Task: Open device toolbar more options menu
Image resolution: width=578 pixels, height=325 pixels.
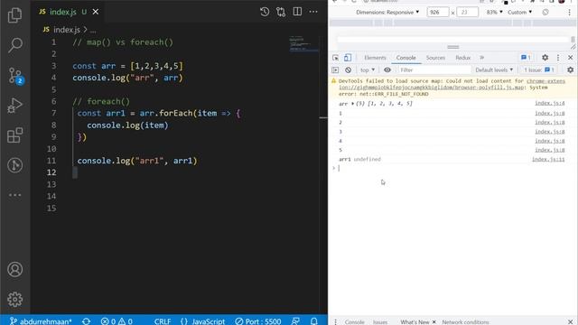Action: click(x=569, y=12)
